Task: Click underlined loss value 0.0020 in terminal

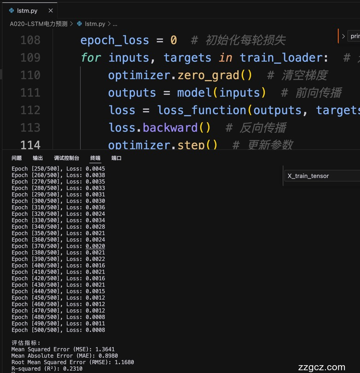Action: 95,246
